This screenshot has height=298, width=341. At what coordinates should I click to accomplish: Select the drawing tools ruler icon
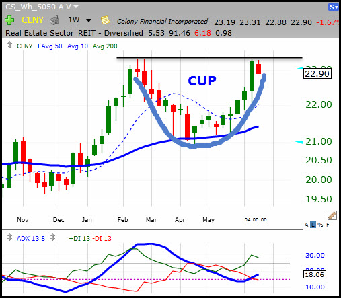332,215
